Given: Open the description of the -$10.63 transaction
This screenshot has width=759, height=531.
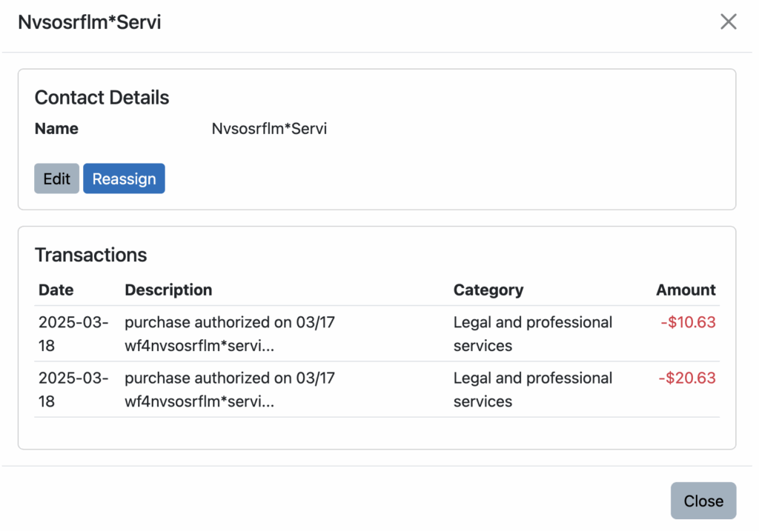Looking at the screenshot, I should click(x=229, y=334).
